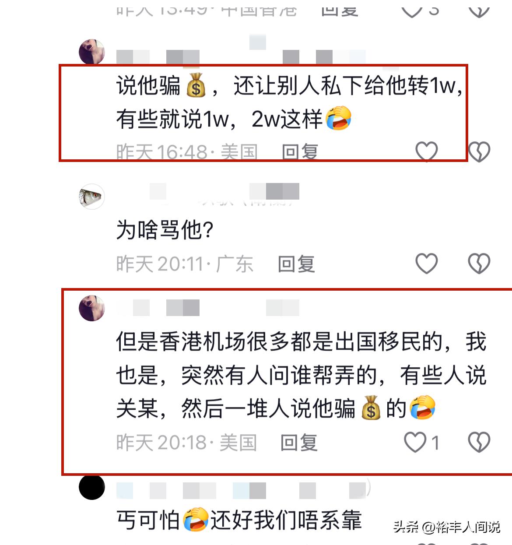The height and width of the screenshot is (545, 512).
Task: Open avatar of the 说他骗 commenter
Action: (x=92, y=52)
